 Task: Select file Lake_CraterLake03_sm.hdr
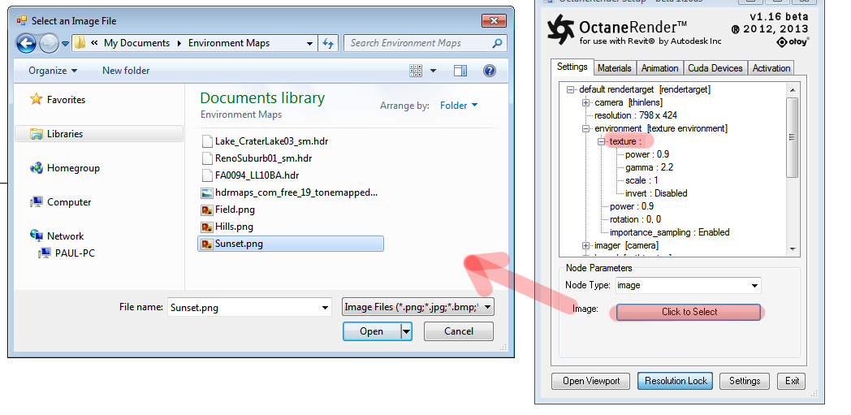tap(266, 141)
